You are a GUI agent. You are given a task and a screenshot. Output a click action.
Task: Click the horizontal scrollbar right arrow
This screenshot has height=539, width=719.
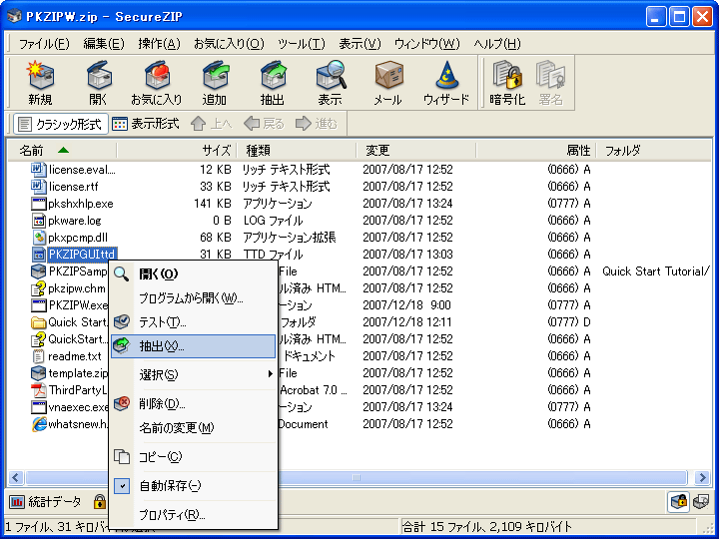coord(702,477)
